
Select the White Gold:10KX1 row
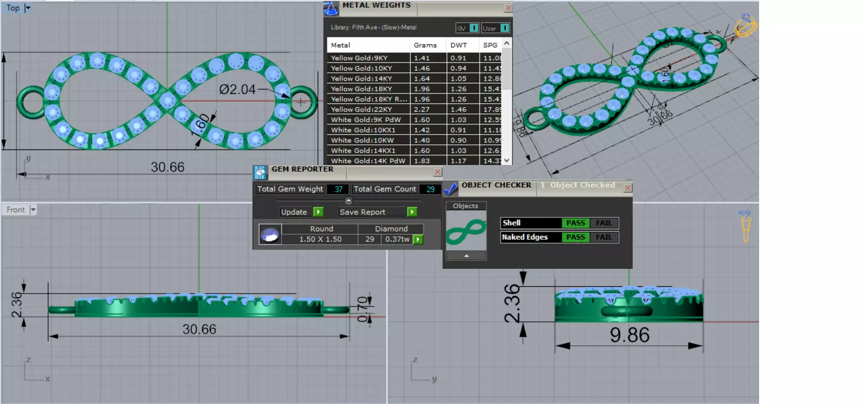[414, 130]
